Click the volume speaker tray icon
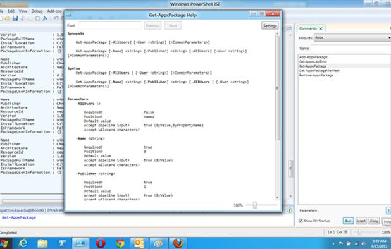Viewport: 391px width, 249px height. [364, 243]
